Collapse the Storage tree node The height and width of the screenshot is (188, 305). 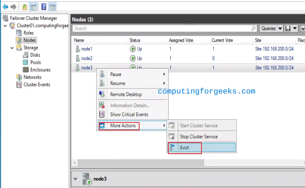[12, 48]
